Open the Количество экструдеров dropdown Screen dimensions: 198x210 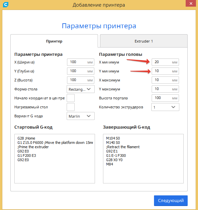(x=165, y=107)
